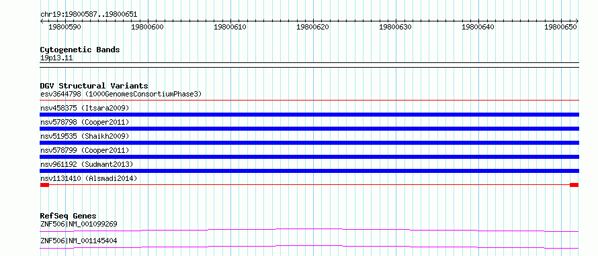Click ruler position 19800600
The image size is (598, 256).
tap(148, 27)
